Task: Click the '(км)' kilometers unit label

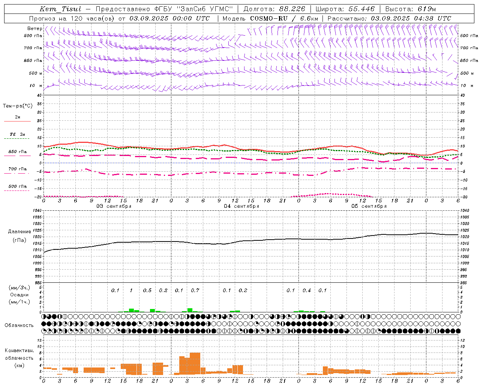Action: pos(19,365)
